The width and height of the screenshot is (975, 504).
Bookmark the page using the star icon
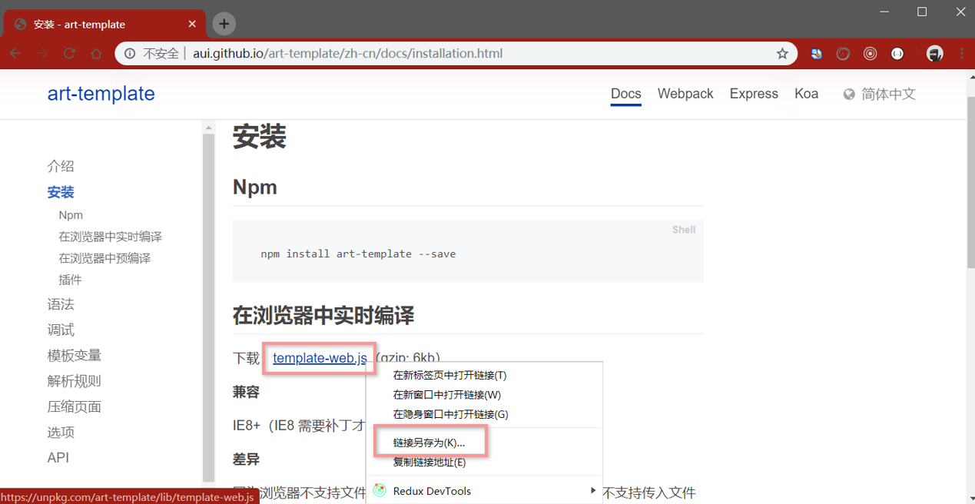point(782,54)
